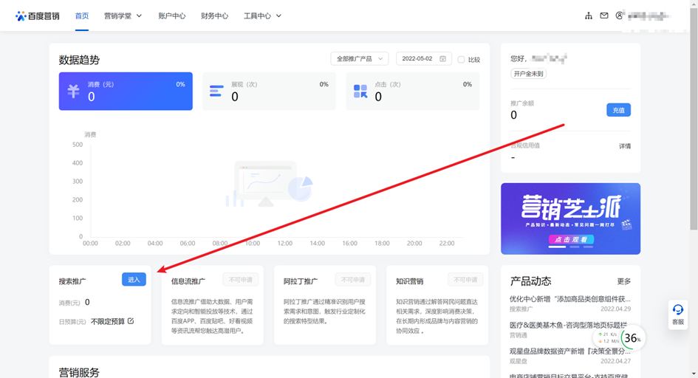This screenshot has height=378, width=698.
Task: Tick the 比较 checkbox
Action: click(x=461, y=60)
